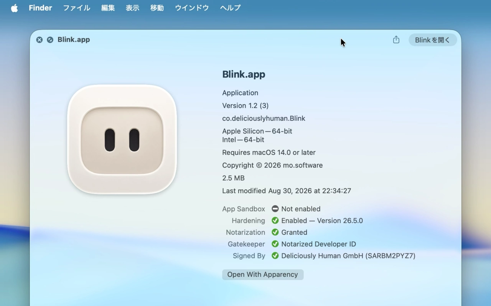Click the App Sandbox label

pyautogui.click(x=244, y=209)
